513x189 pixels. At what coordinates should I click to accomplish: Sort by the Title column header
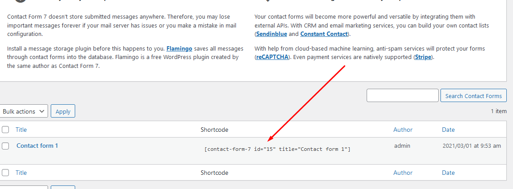click(21, 130)
